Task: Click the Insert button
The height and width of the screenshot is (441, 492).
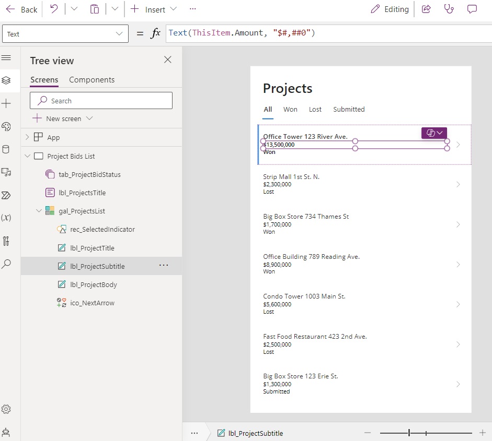Action: (148, 9)
